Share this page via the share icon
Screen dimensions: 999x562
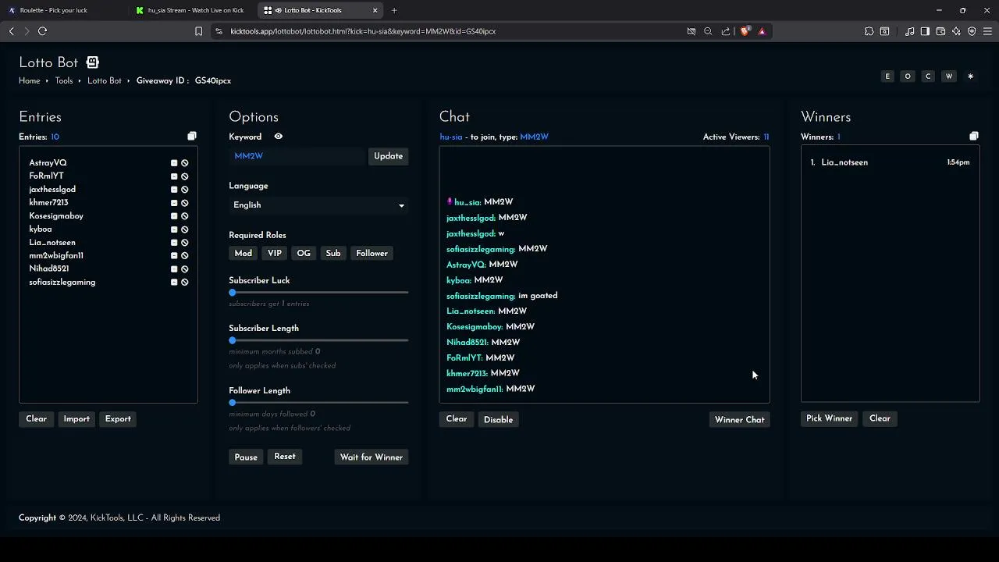[x=726, y=31]
